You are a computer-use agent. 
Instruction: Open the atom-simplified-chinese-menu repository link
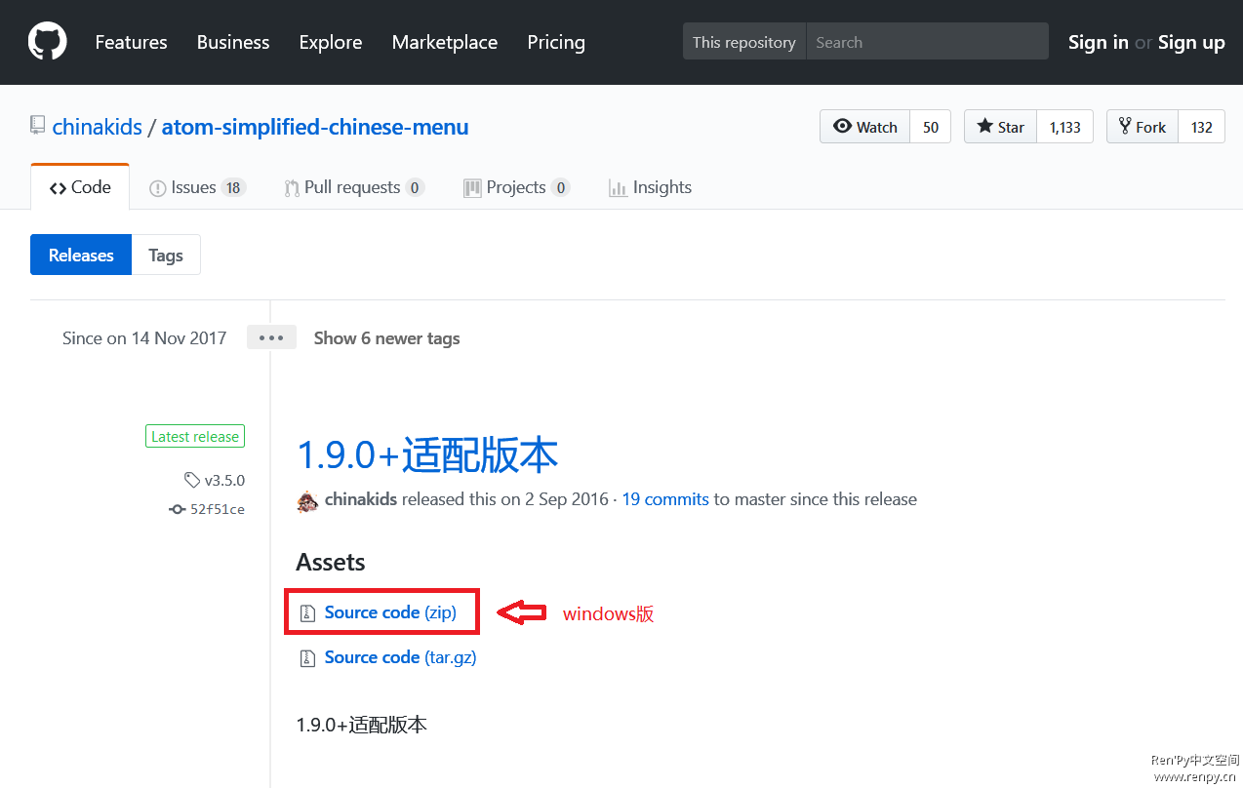pos(315,127)
